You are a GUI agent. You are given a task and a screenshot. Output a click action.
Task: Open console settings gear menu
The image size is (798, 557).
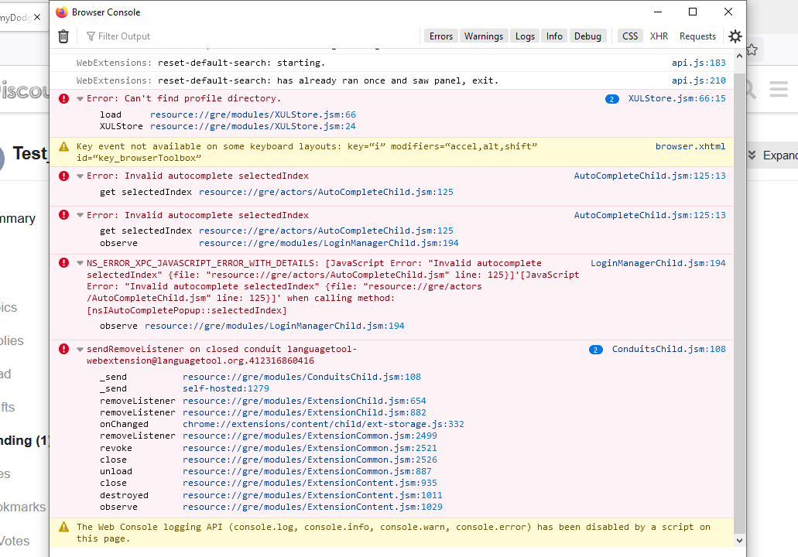coord(735,36)
